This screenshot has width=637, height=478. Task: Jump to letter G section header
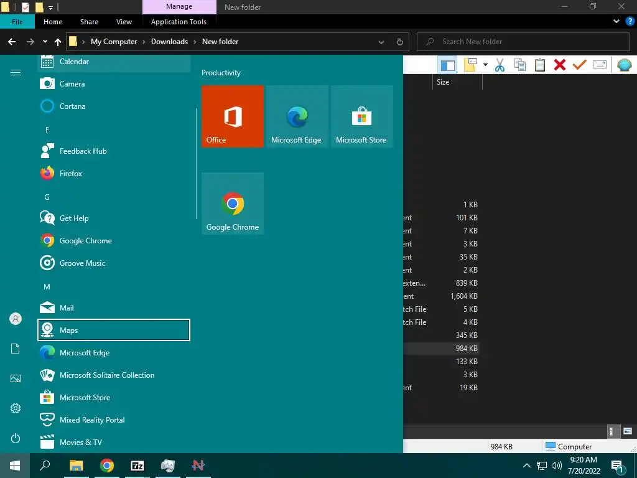47,197
